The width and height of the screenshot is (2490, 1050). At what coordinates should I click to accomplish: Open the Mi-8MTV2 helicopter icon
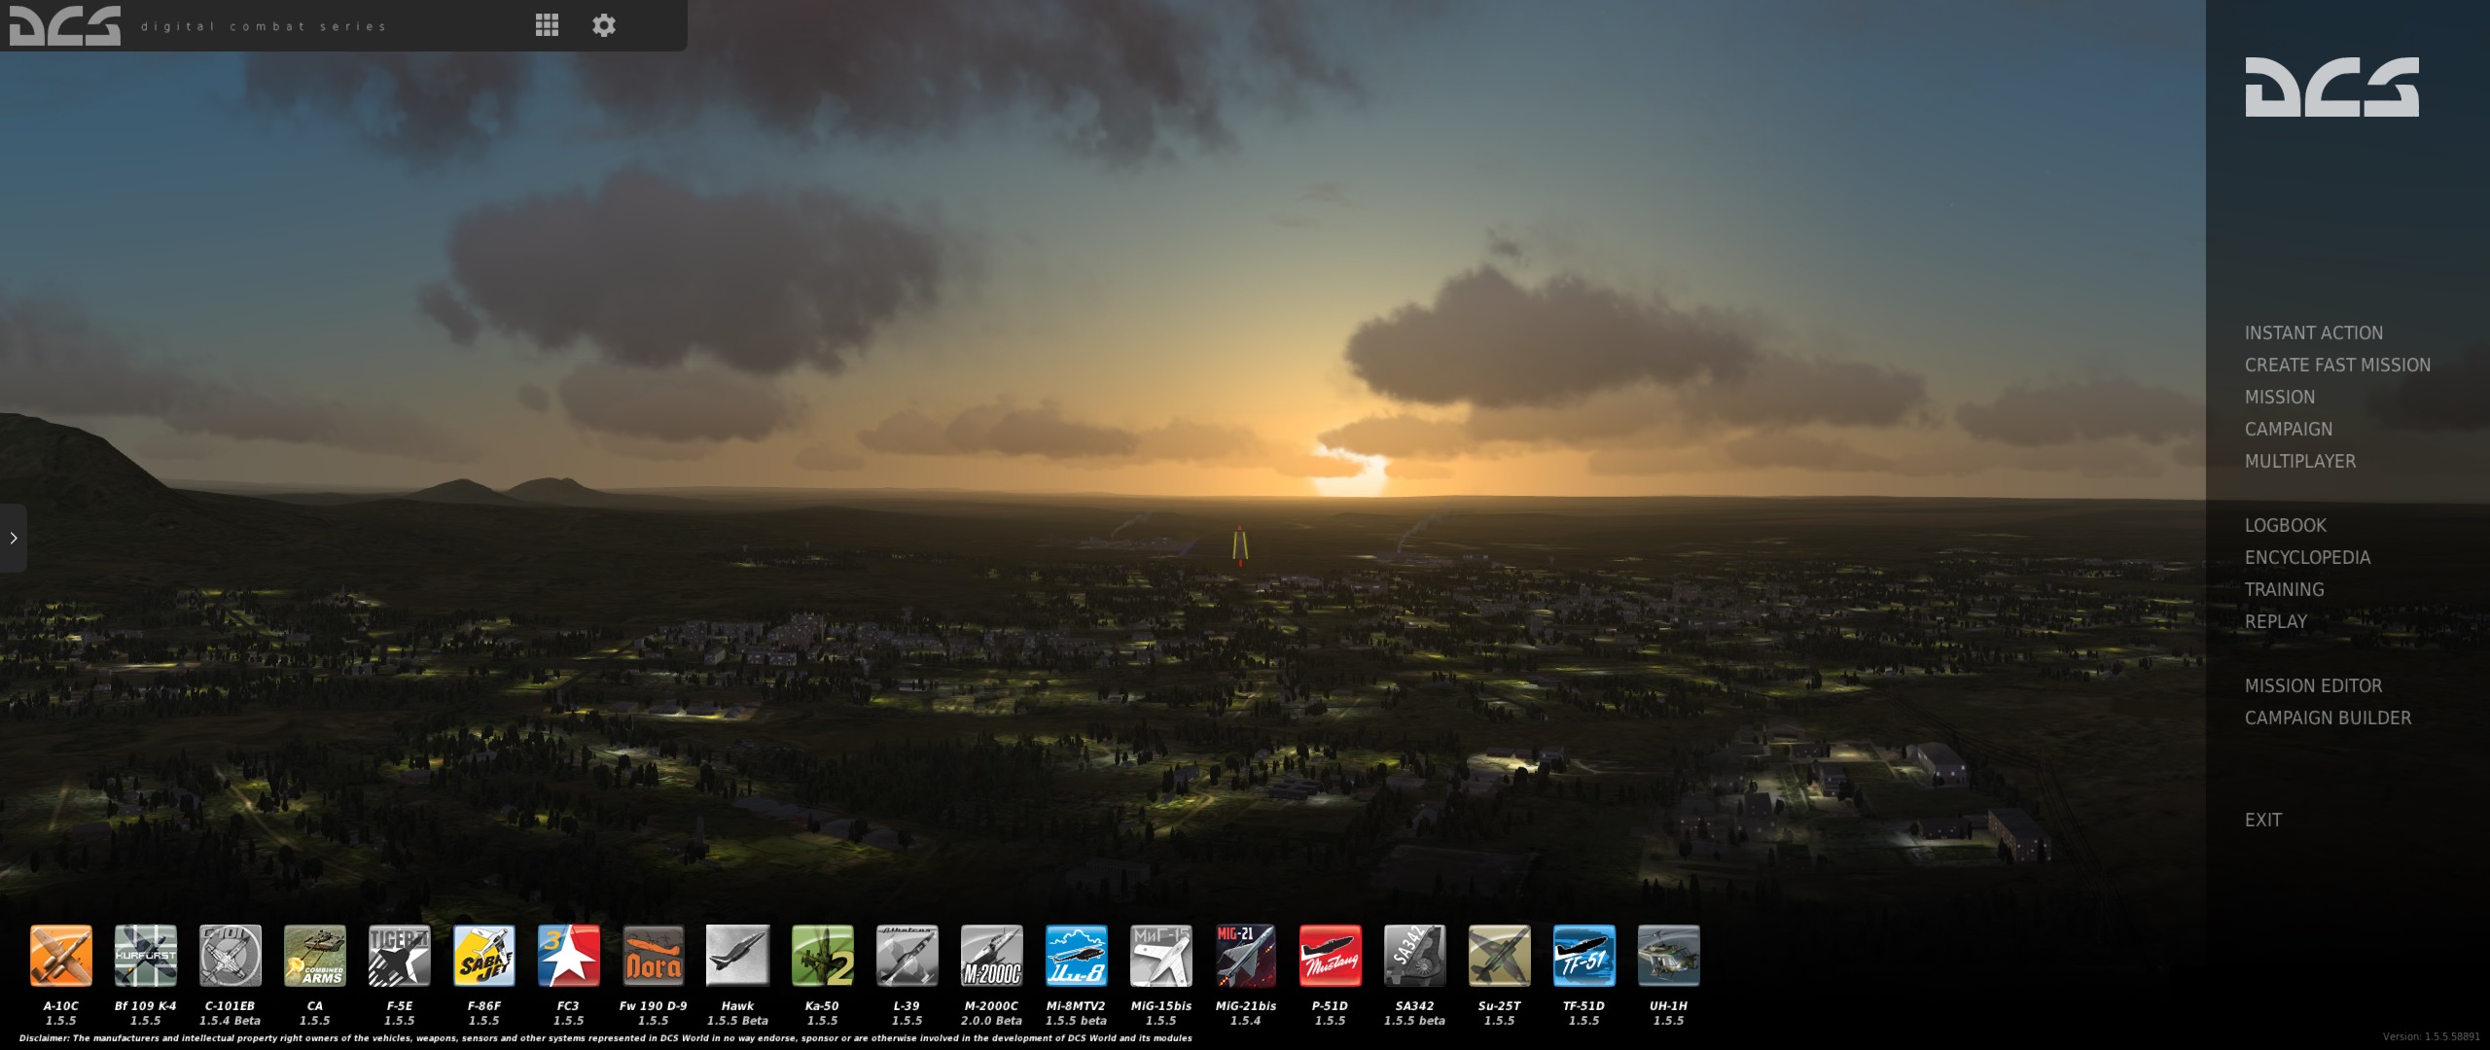1077,956
